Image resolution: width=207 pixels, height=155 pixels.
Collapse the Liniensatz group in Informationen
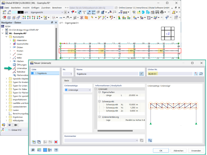point(96,89)
